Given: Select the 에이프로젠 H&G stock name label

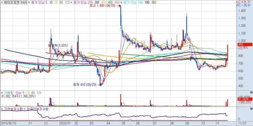Looking at the screenshot, I should [x=15, y=2].
